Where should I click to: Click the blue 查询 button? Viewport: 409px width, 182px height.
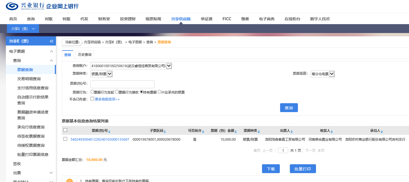coord(289,108)
